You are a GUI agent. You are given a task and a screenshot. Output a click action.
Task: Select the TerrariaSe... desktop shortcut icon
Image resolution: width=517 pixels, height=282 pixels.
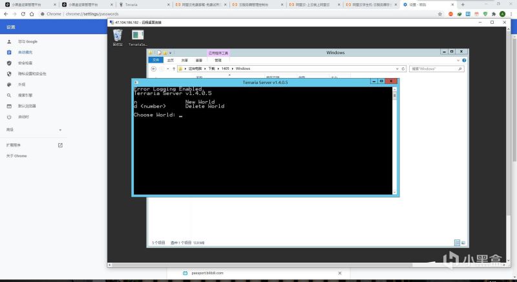(138, 38)
